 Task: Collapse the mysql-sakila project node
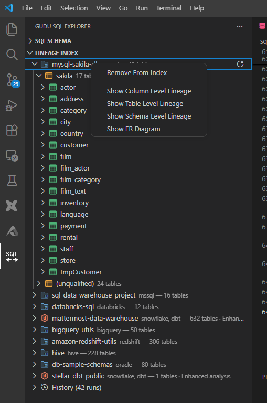35,64
